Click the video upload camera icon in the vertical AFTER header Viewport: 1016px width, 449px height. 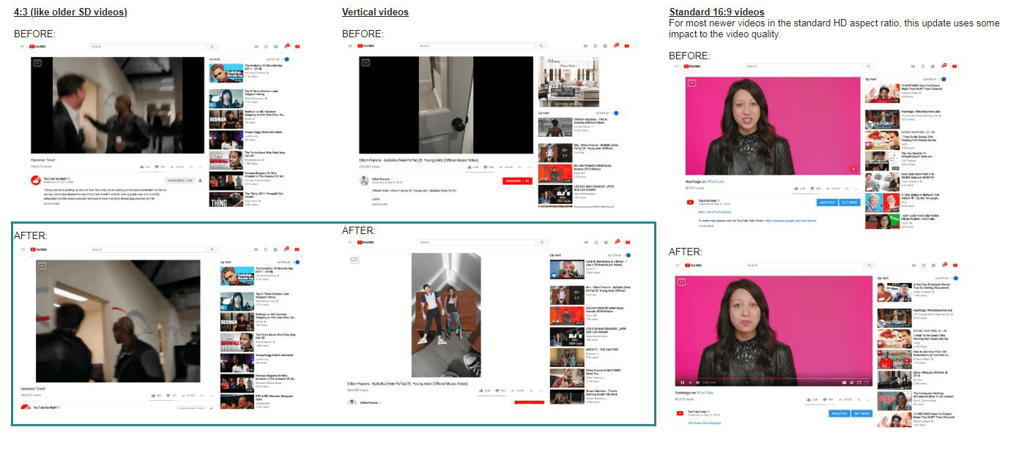tap(586, 242)
